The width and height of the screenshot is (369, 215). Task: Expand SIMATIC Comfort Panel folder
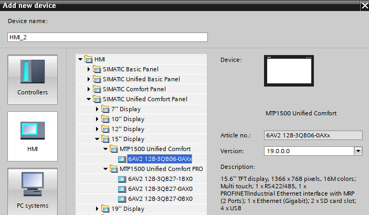89,89
